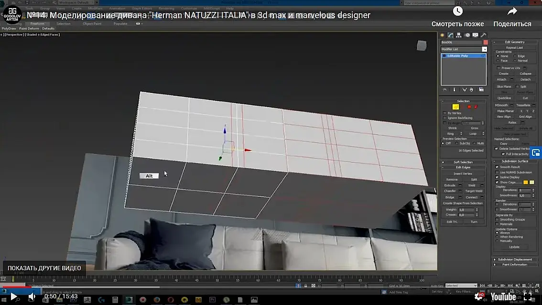Open the Hierarchy command panel tab
The image size is (542, 305).
click(458, 35)
